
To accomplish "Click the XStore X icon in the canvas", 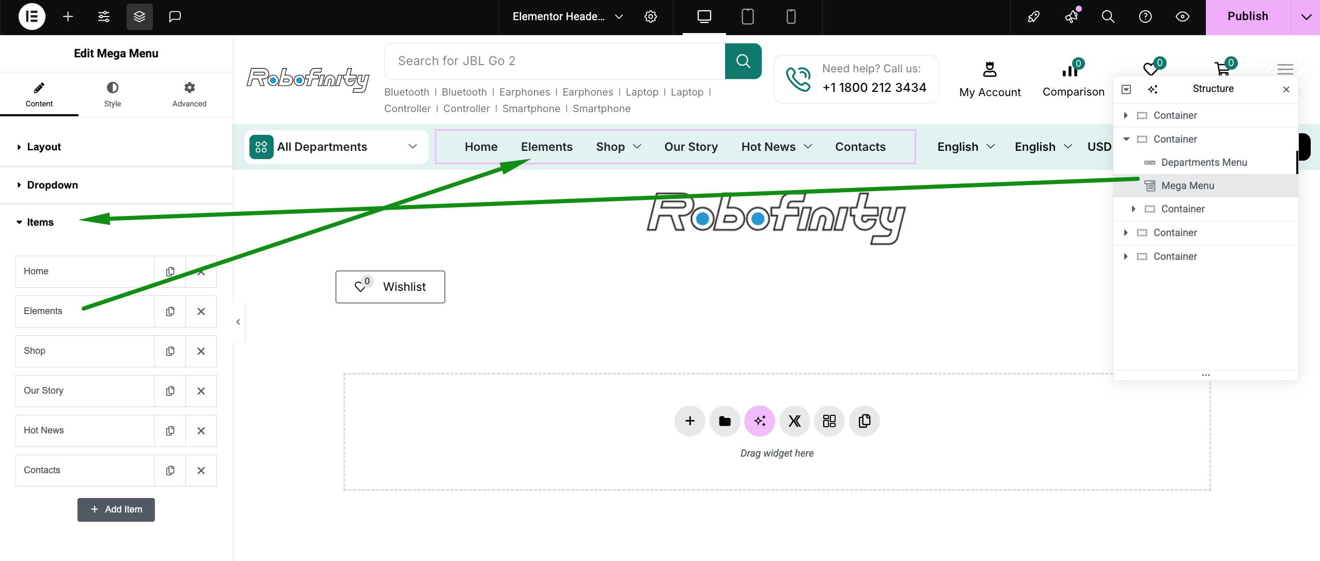I will click(795, 421).
